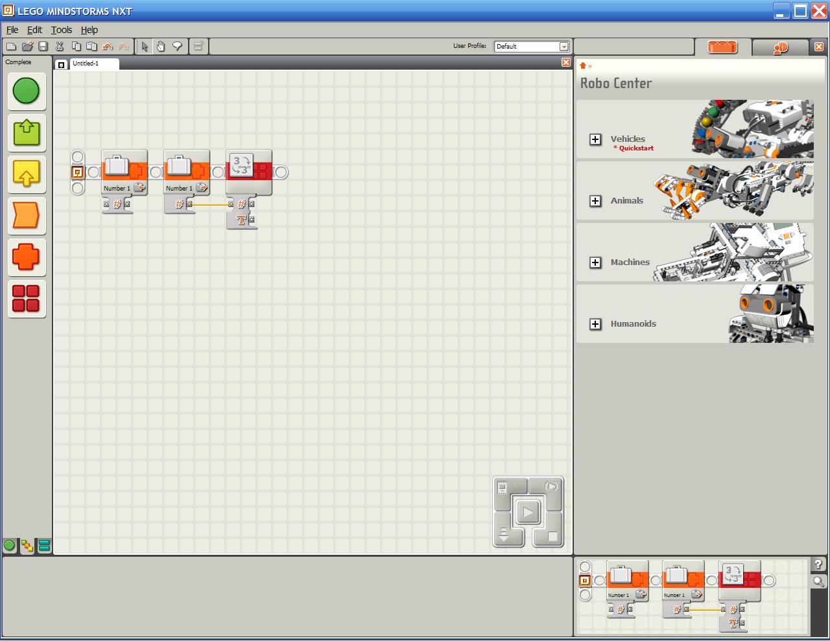Switch to Custom palette tab at bottom
The width and height of the screenshot is (830, 641).
[44, 546]
